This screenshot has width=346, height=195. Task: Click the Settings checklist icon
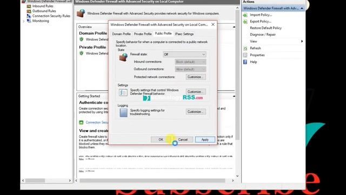(123, 92)
